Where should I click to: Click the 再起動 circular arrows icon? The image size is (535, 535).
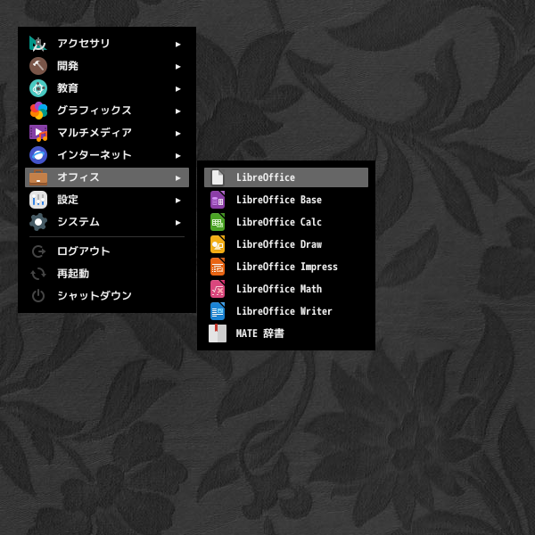[x=38, y=274]
